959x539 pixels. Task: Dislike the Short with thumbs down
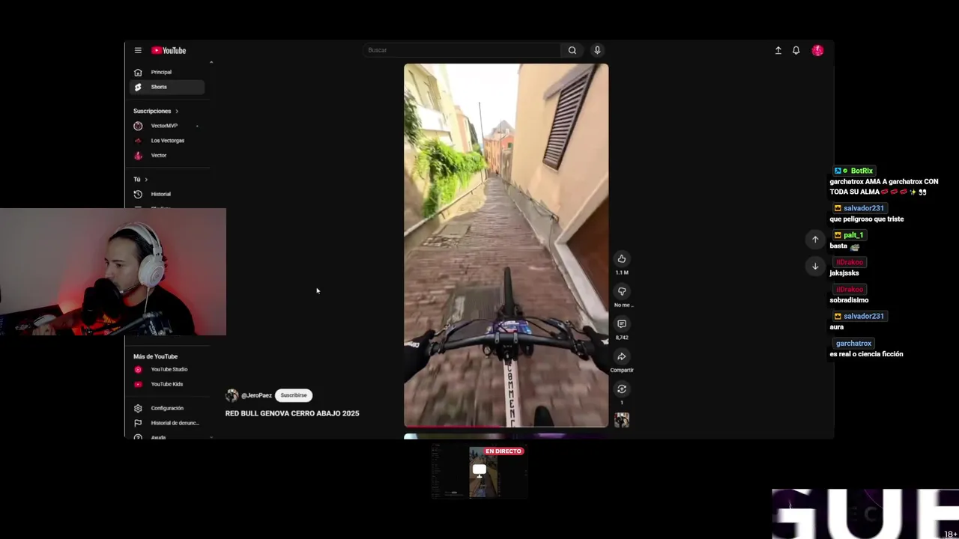pos(622,291)
